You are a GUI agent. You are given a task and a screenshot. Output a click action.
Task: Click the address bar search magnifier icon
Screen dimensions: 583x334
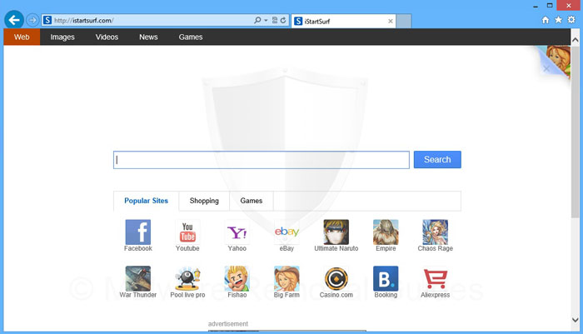257,20
